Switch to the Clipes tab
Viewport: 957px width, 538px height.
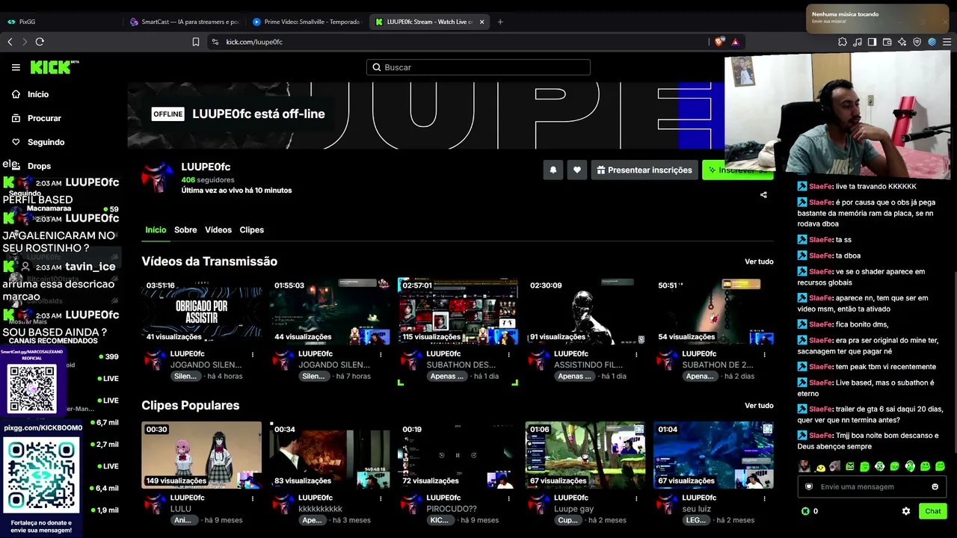point(252,230)
